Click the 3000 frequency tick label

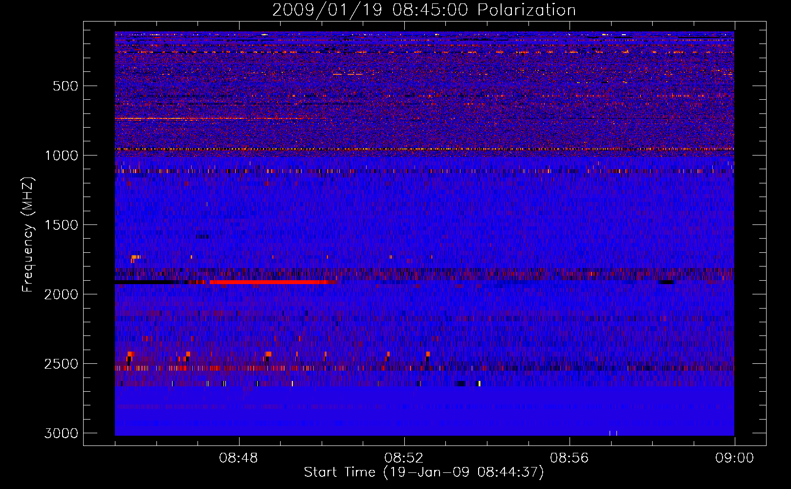click(61, 433)
